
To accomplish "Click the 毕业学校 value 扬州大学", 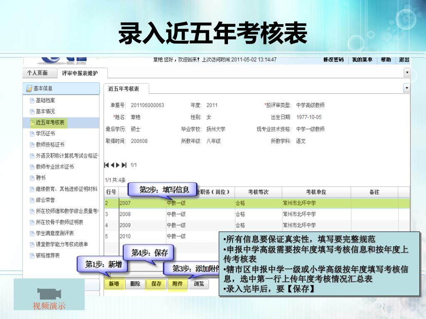I will tap(216, 129).
